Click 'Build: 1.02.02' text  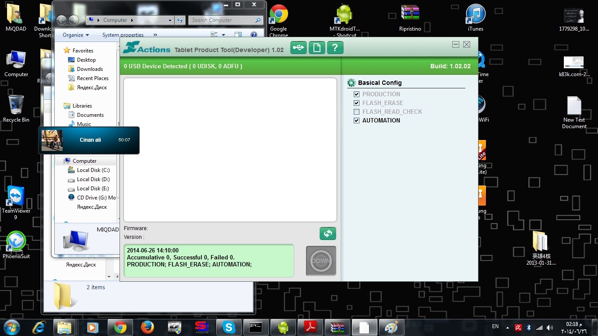(x=450, y=66)
